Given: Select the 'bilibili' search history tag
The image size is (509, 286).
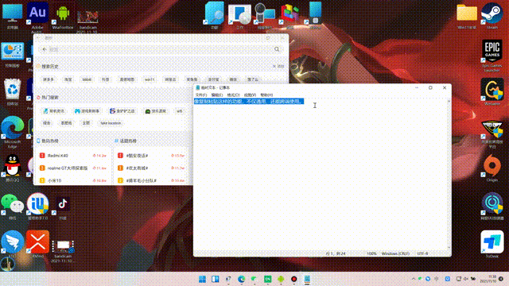Looking at the screenshot, I should click(x=87, y=79).
